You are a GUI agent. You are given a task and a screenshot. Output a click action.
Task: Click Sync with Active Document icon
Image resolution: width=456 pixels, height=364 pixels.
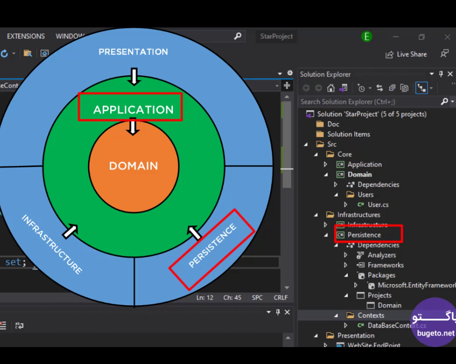pyautogui.click(x=380, y=87)
